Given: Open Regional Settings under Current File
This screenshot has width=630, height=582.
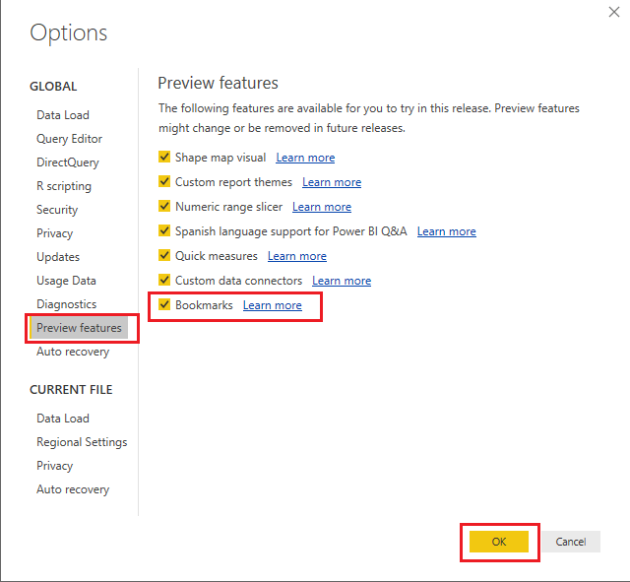Looking at the screenshot, I should 82,442.
